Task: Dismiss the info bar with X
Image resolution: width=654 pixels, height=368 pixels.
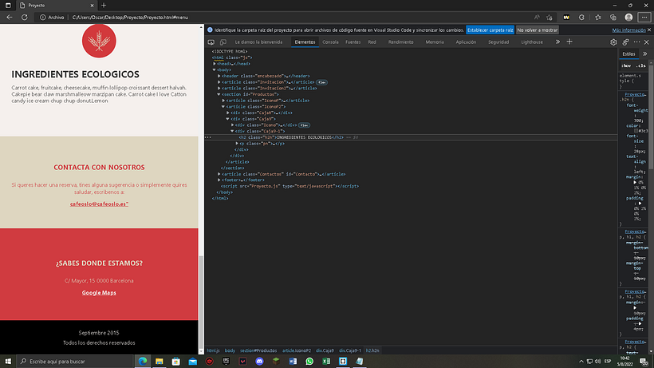Action: (649, 30)
